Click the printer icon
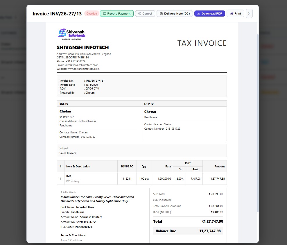This screenshot has height=245, width=287. (x=232, y=14)
